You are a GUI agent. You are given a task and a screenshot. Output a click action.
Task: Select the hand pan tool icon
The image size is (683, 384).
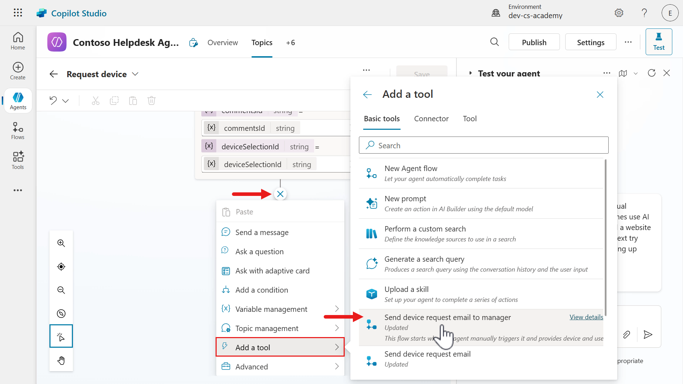(61, 360)
